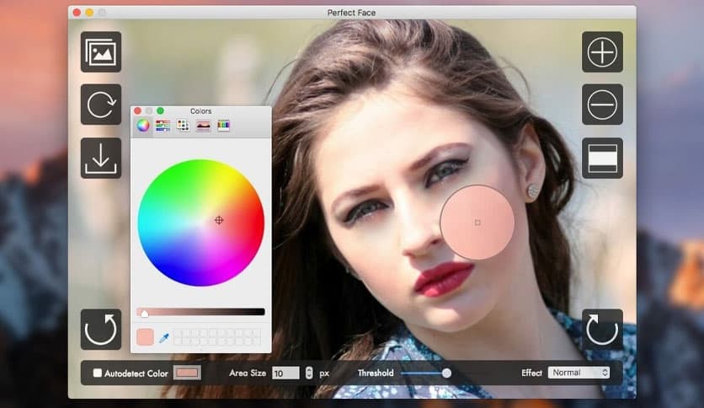
Task: Toggle the before/after compare view icon
Action: [x=602, y=158]
